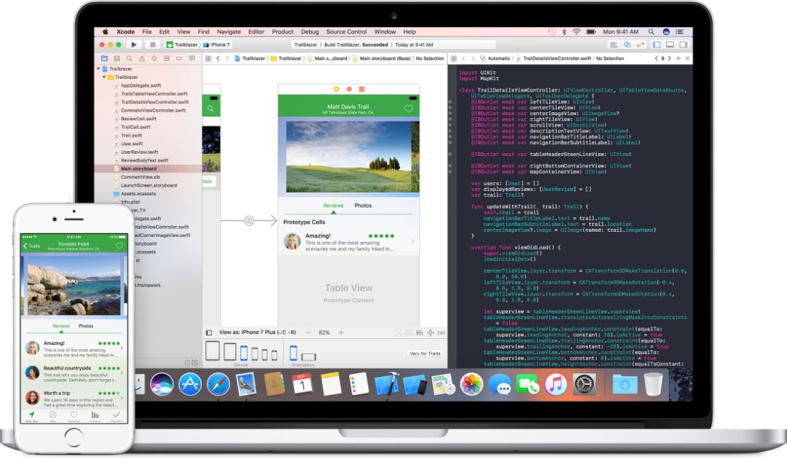Select landscape orientation in device bar

pos(309,356)
